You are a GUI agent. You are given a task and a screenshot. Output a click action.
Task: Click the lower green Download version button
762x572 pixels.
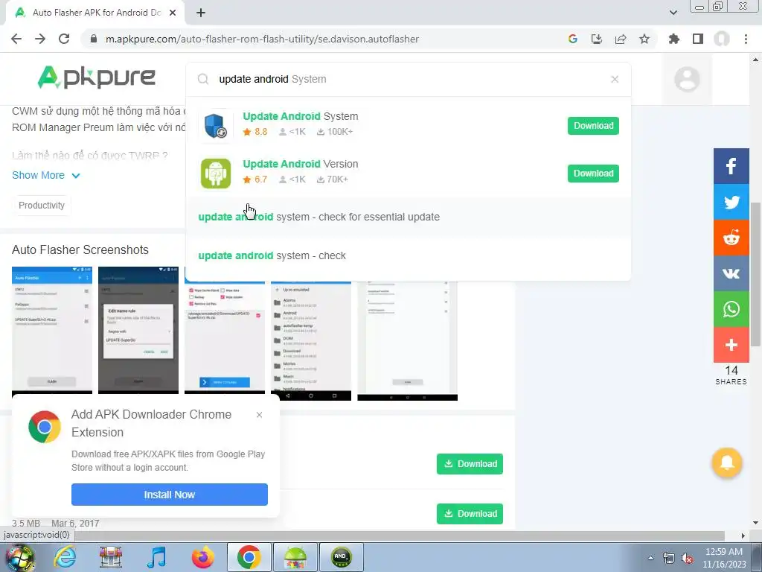(470, 514)
